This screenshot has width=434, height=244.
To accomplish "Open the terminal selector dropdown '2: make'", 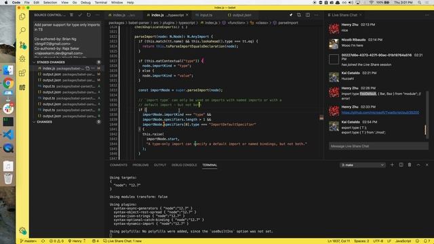I will (x=362, y=165).
